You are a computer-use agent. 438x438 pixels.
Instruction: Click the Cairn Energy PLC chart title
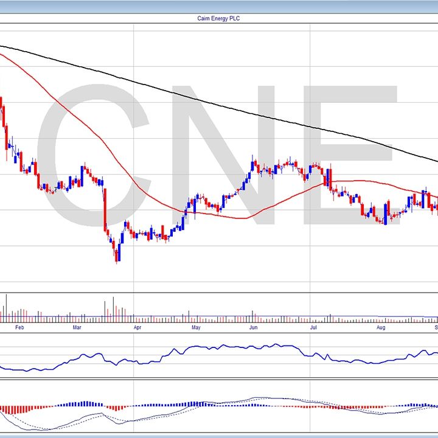[x=219, y=19]
